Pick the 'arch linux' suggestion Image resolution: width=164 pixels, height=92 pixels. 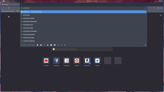[x=84, y=15]
